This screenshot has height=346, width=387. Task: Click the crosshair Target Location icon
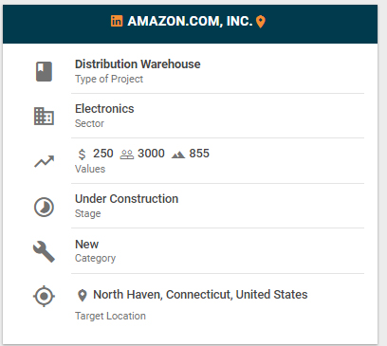tap(44, 296)
